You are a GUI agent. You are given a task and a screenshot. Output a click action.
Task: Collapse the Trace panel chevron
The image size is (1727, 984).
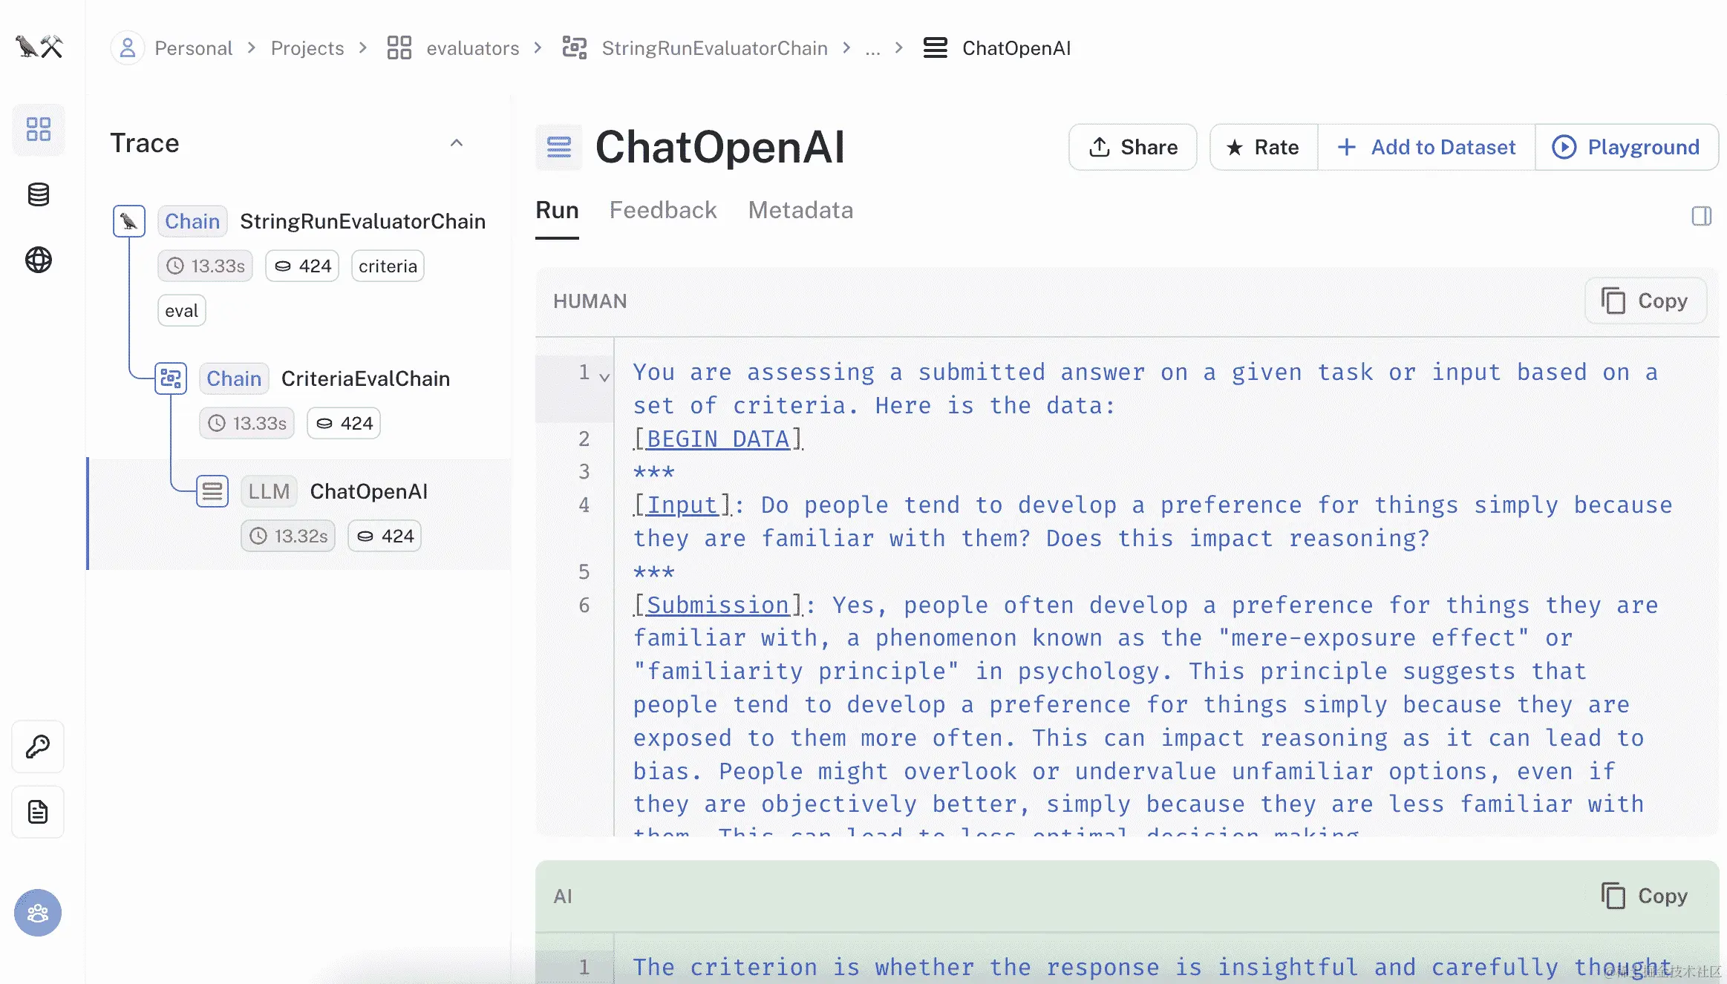click(x=457, y=143)
